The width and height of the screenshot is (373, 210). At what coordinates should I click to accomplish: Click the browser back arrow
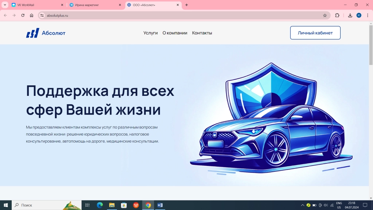click(5, 15)
